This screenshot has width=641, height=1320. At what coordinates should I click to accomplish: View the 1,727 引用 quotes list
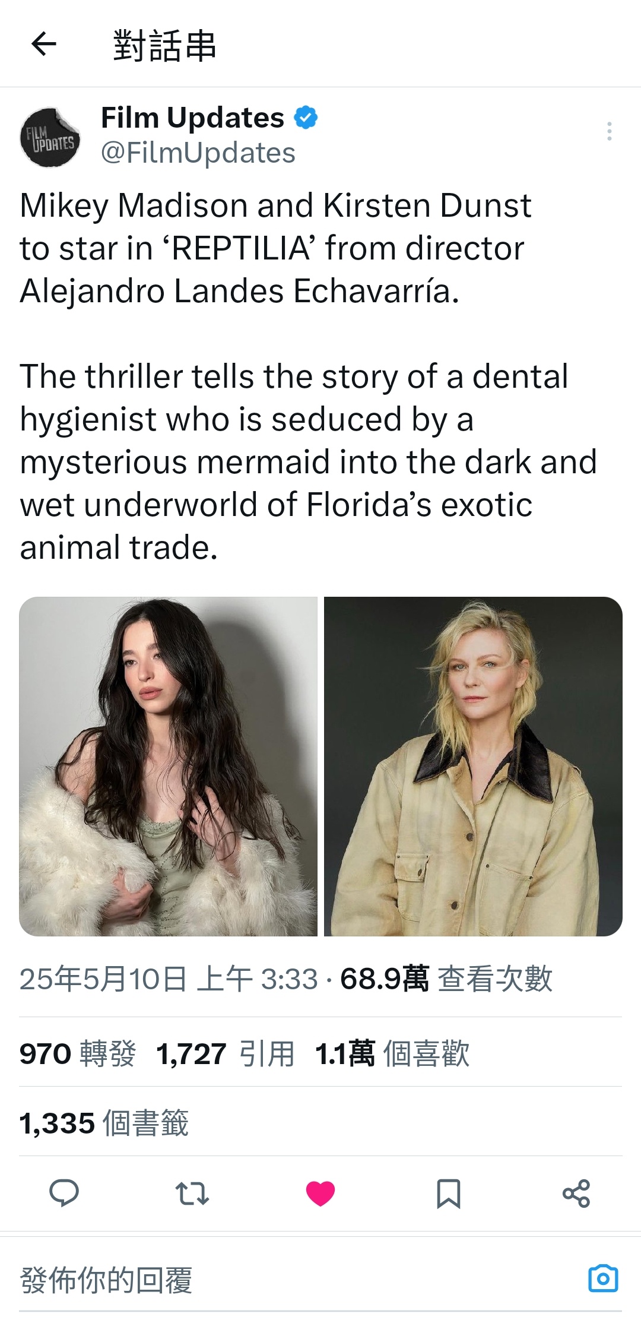click(x=226, y=1053)
